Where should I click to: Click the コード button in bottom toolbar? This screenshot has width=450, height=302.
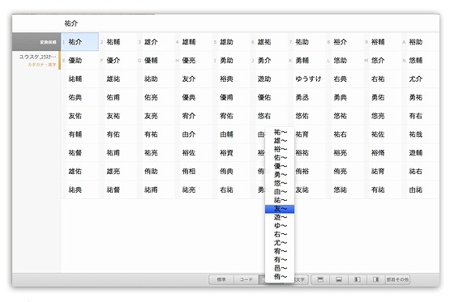coord(246,279)
